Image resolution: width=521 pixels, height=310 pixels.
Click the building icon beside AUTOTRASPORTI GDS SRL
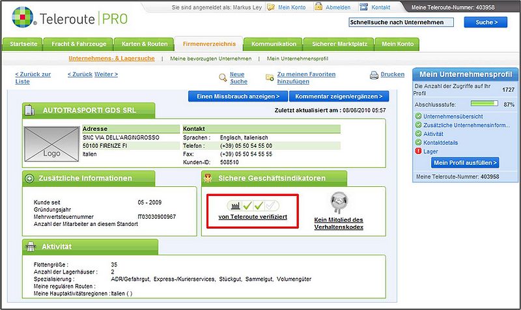pyautogui.click(x=30, y=110)
